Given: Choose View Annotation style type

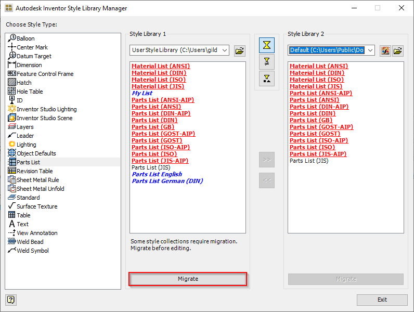Looking at the screenshot, I should pos(33,233).
